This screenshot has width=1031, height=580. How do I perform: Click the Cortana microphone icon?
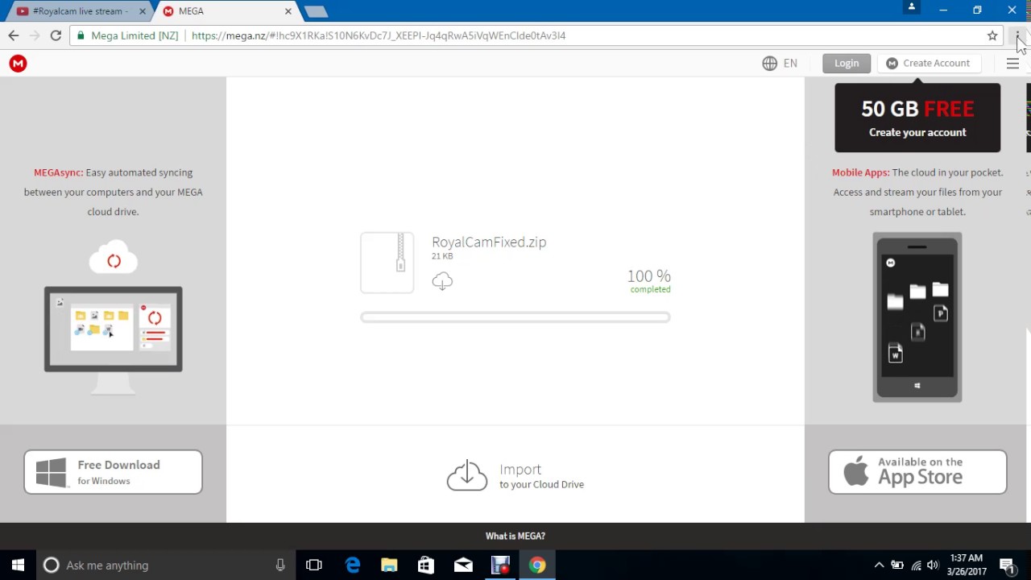pyautogui.click(x=280, y=565)
